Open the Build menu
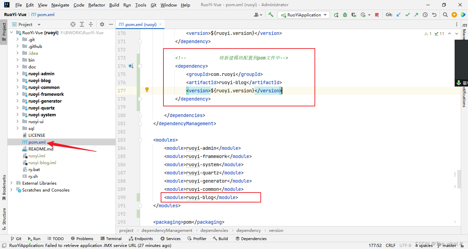The height and width of the screenshot is (249, 468). [114, 5]
